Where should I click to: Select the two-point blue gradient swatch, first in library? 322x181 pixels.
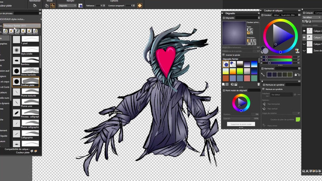coord(226,64)
